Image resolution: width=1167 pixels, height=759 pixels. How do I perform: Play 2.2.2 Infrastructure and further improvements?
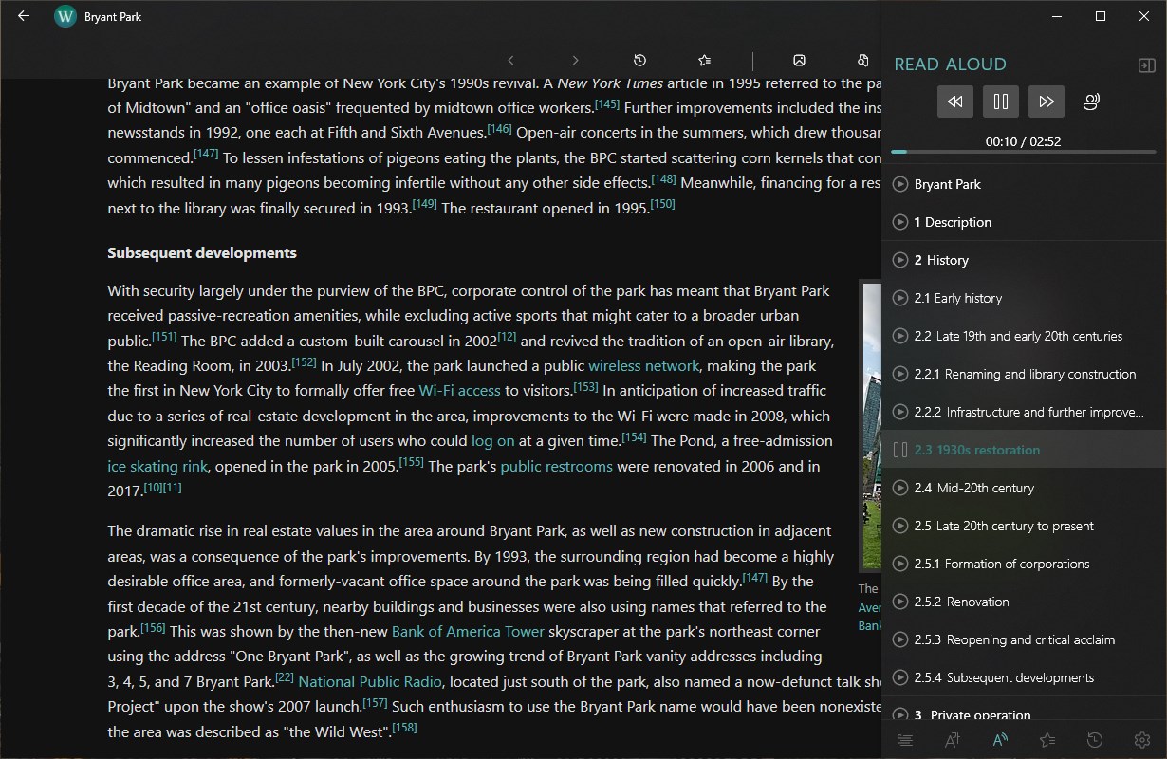click(900, 412)
